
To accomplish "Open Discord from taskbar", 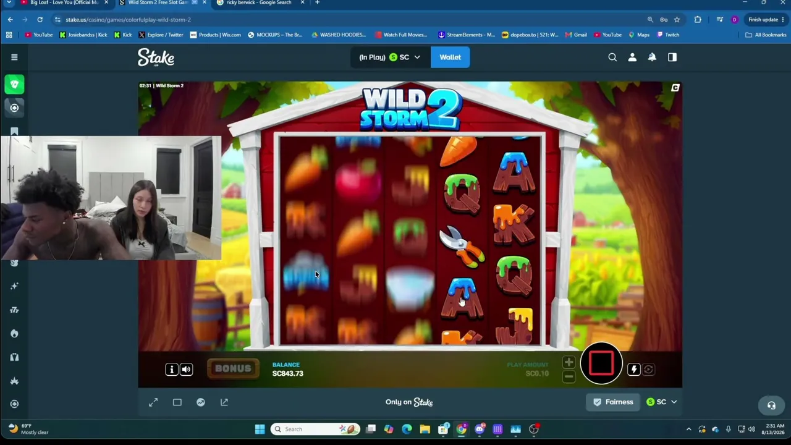I will 480,429.
